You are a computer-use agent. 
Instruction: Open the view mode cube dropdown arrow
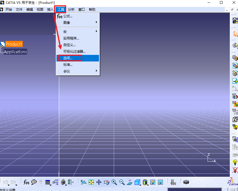tap(140, 185)
